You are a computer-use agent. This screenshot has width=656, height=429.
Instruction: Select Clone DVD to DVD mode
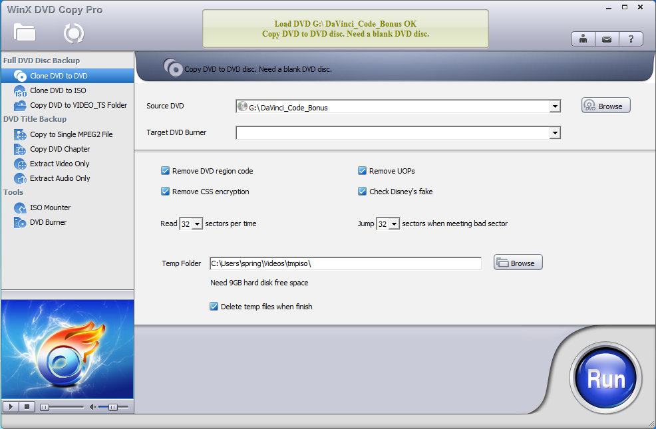(67, 76)
